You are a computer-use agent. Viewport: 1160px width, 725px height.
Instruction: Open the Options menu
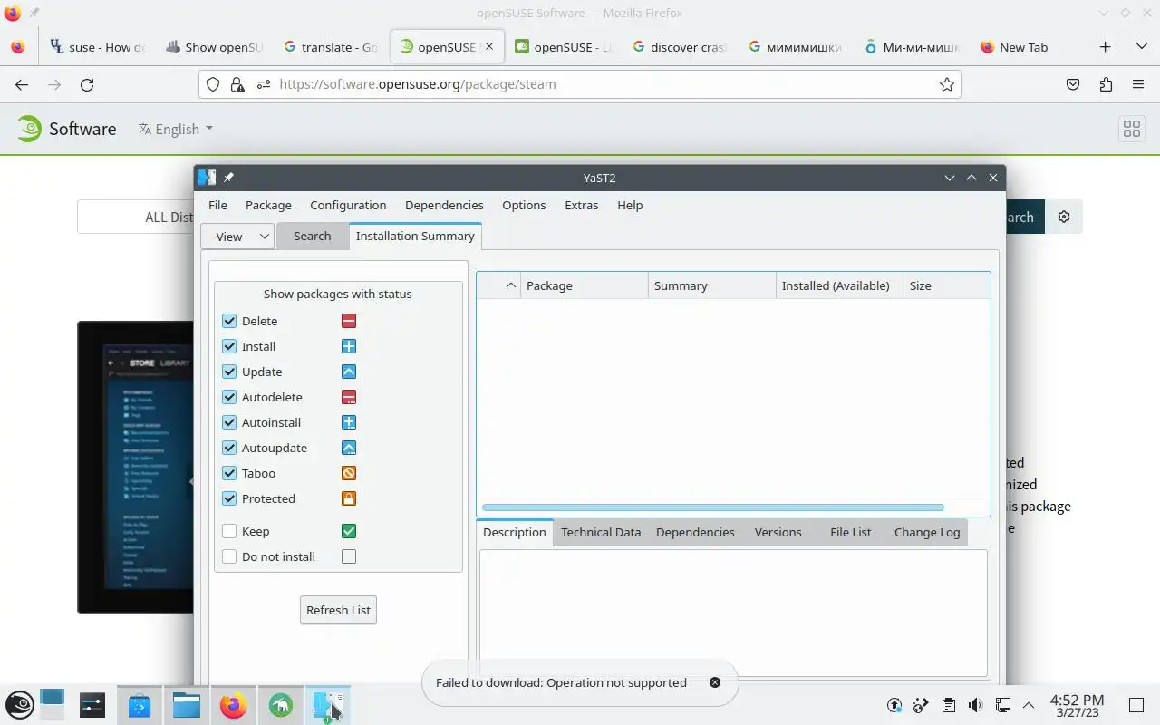pos(524,205)
